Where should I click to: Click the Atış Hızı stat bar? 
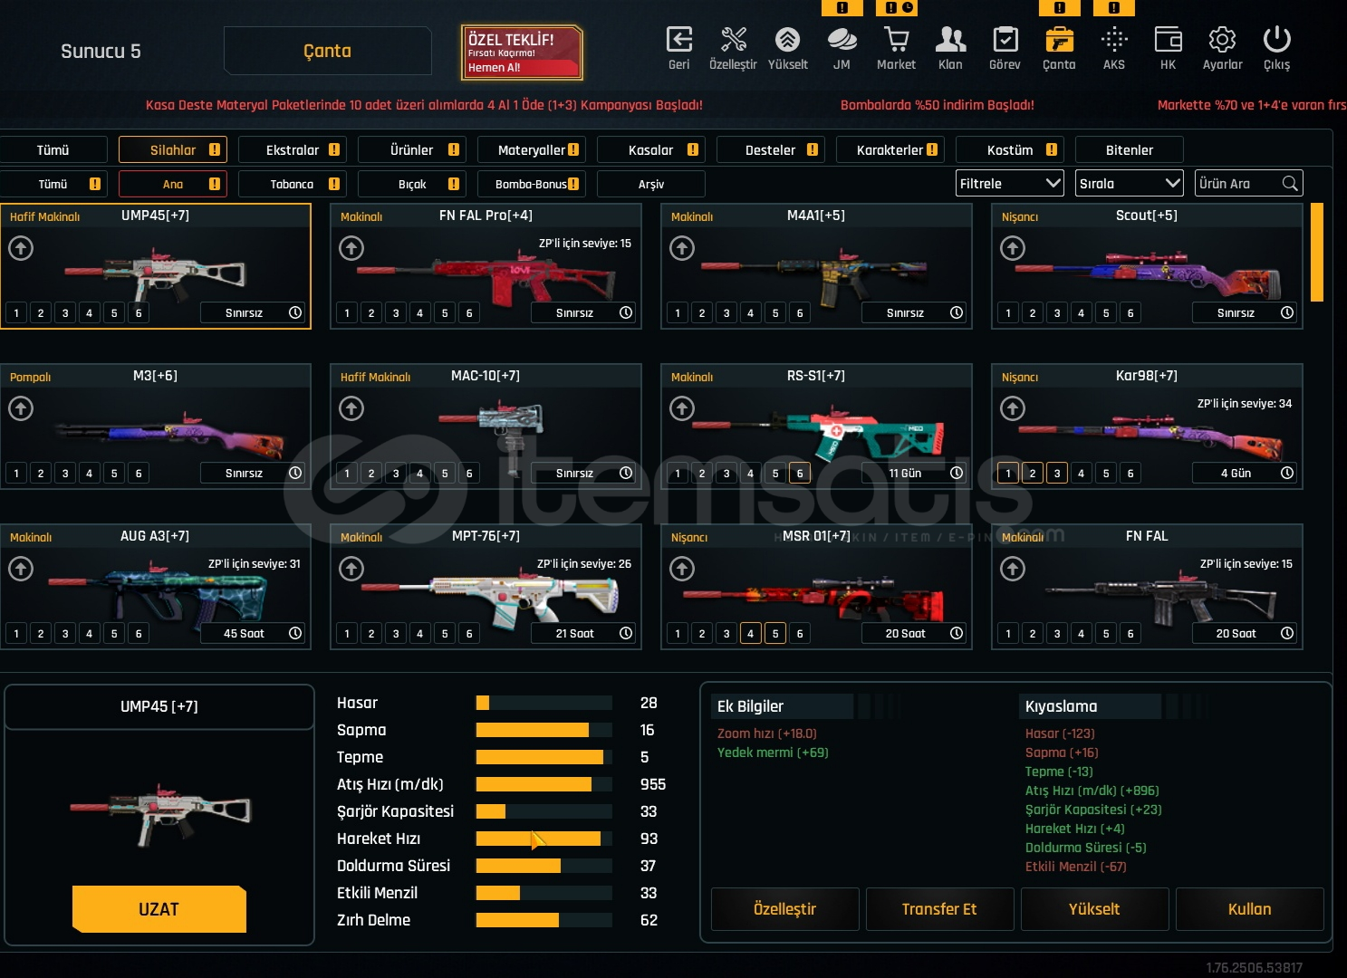point(544,784)
